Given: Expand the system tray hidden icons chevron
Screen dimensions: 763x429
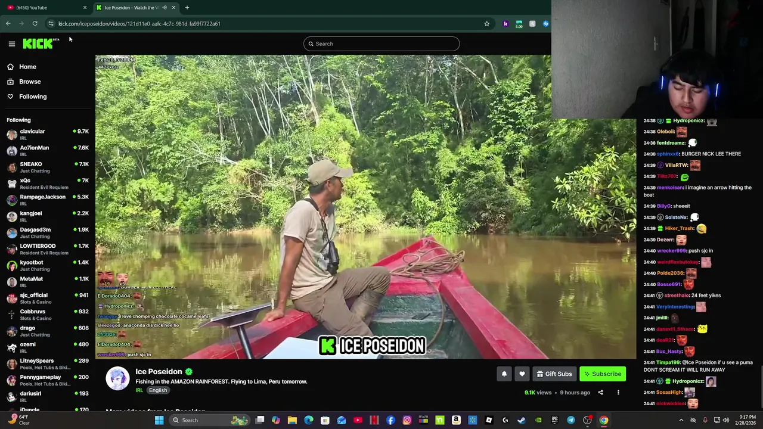Looking at the screenshot, I should [681, 420].
